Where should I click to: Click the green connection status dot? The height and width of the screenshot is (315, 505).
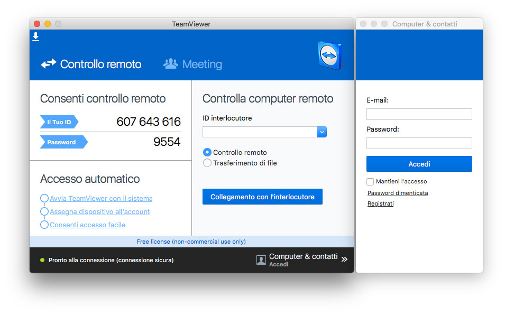[x=42, y=260]
